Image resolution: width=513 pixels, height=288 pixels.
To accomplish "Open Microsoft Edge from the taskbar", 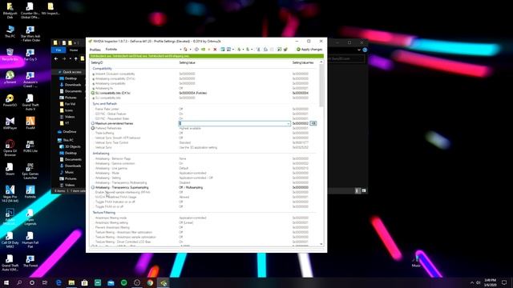I will point(59,282).
